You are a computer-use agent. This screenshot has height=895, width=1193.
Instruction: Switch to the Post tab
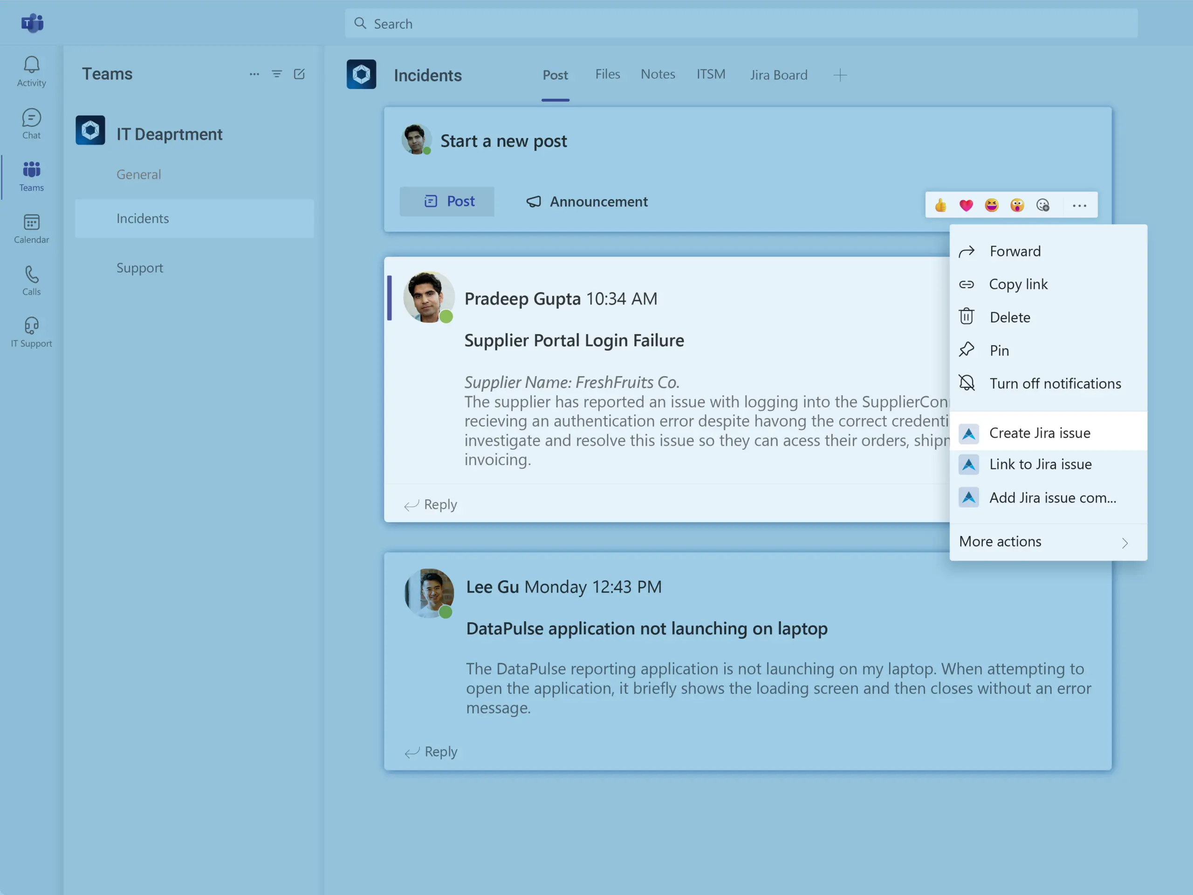tap(555, 75)
